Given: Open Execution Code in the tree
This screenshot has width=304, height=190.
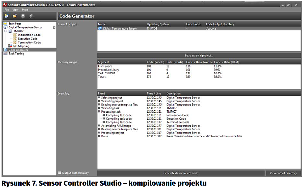Looking at the screenshot, I should 28,38.
